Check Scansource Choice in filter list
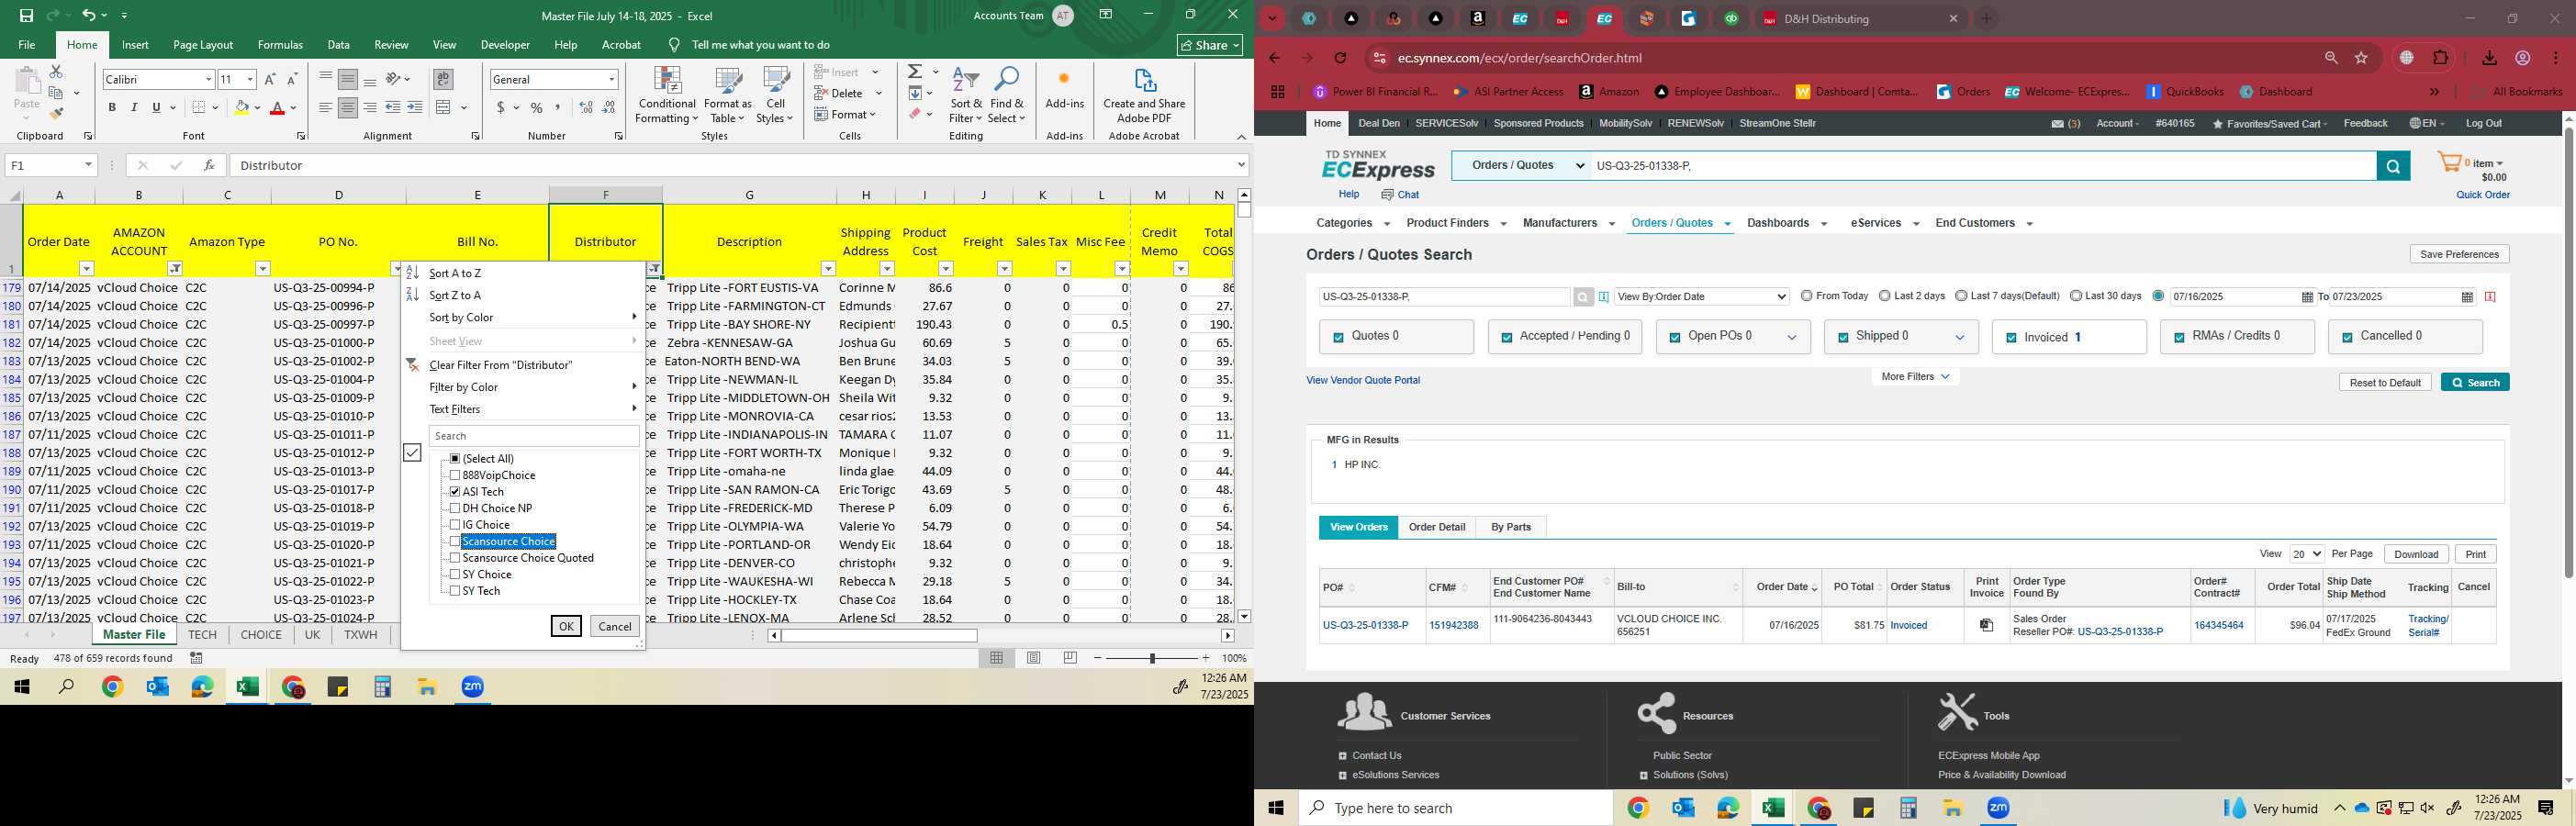 pos(455,542)
